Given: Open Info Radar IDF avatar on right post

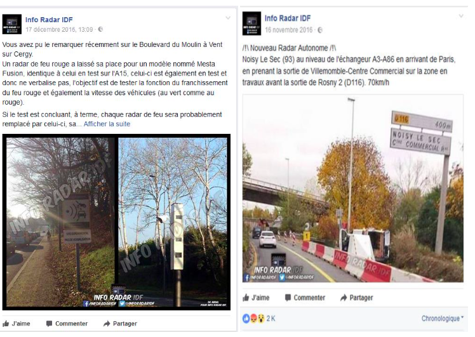Looking at the screenshot, I should pos(251,23).
